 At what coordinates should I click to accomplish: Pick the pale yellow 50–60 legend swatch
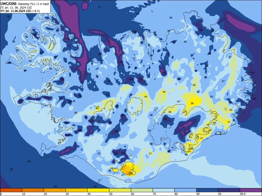tap(120, 190)
